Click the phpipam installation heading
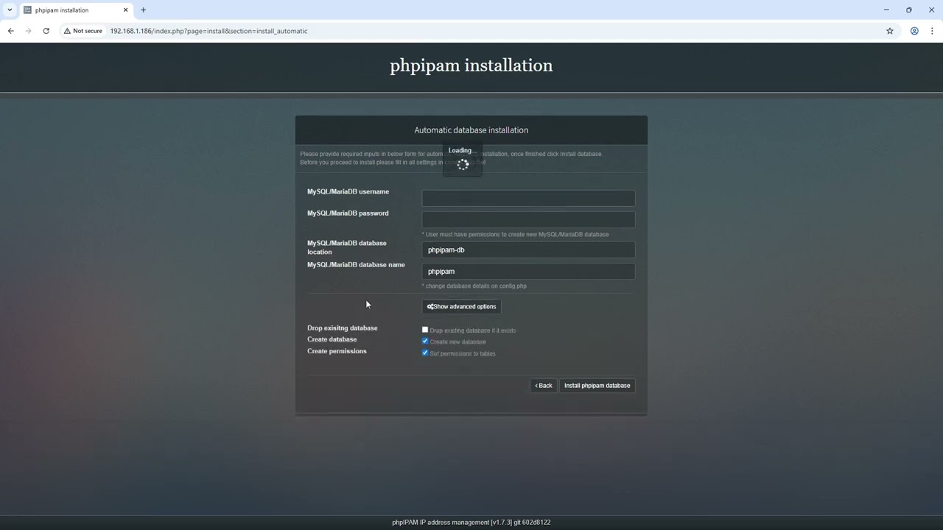 click(471, 66)
